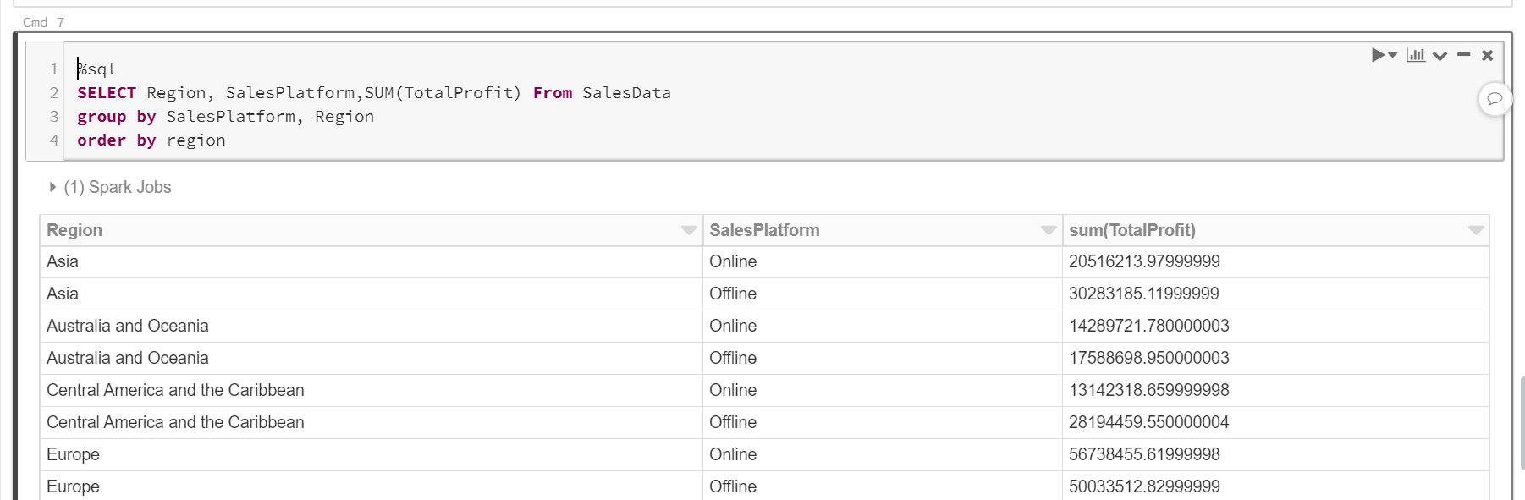The width and height of the screenshot is (1525, 500).
Task: Open the dashboard chart icon in cell toolbar
Action: point(1416,55)
